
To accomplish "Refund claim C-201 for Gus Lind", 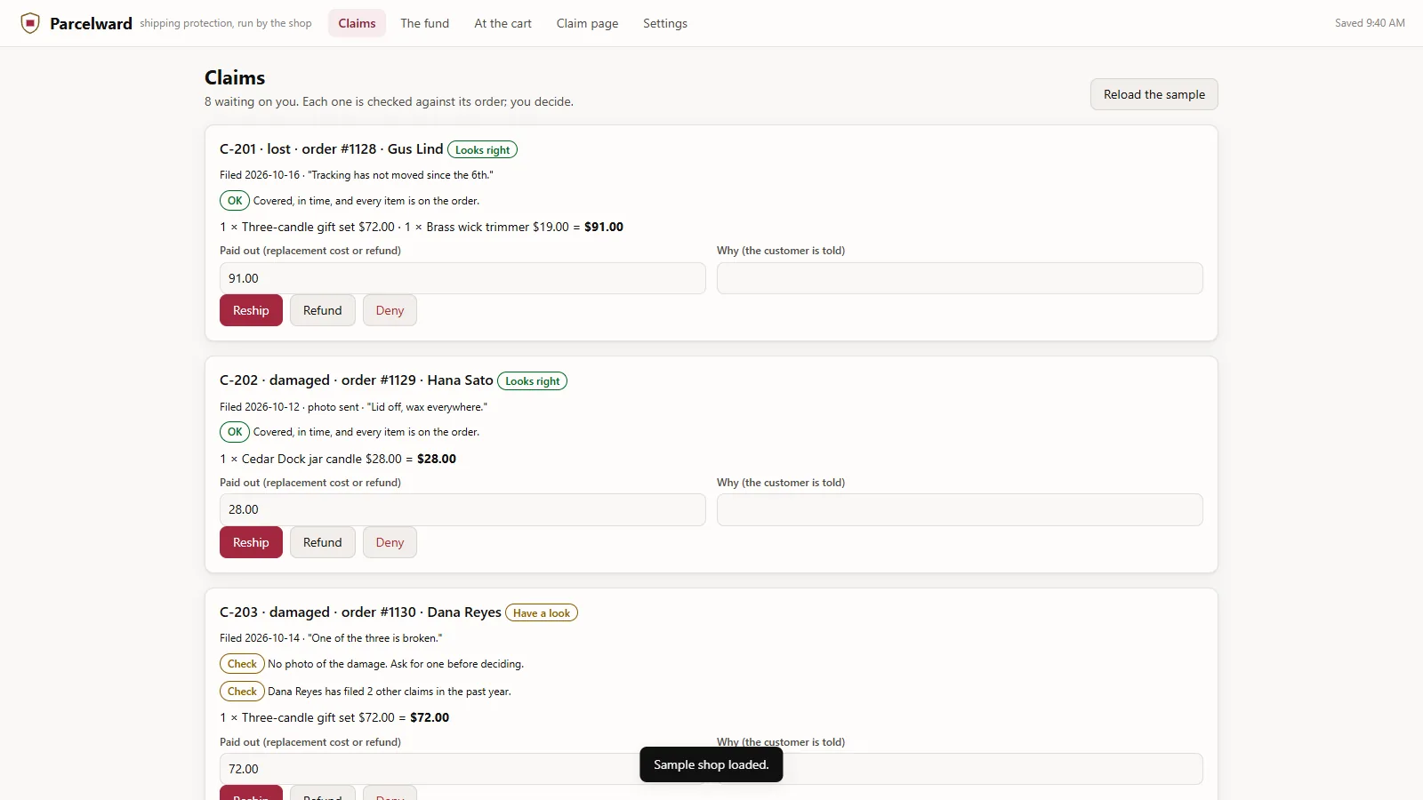I will [x=322, y=310].
